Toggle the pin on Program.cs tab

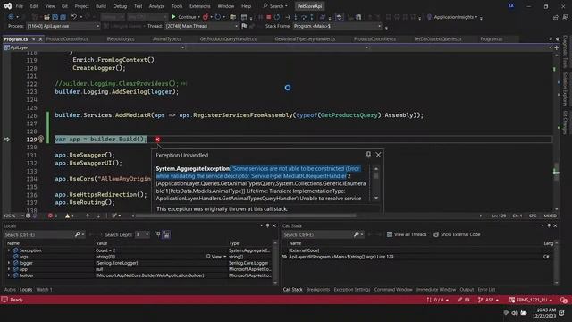tap(33, 39)
